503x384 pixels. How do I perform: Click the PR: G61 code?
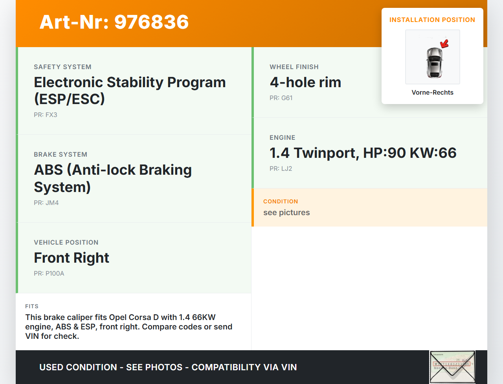pos(281,98)
